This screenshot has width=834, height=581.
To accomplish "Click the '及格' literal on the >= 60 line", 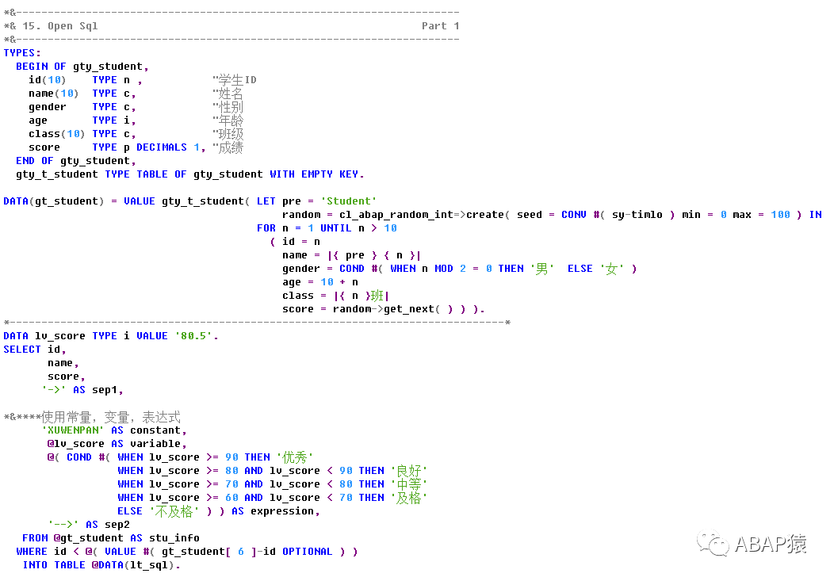I will (x=409, y=498).
